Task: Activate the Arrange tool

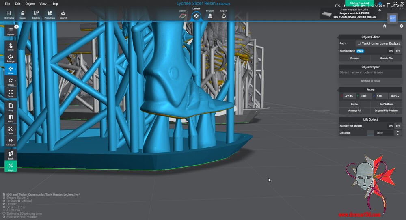Action: [11, 58]
